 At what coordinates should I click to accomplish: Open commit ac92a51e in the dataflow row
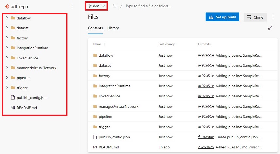206,55
